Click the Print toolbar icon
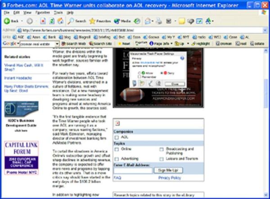270x199 pixels. (x=159, y=21)
